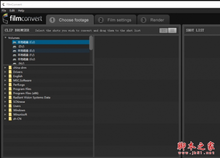Screen dimensions: 220x158
Task: Select Radiant Vision Systems Data name
Action: 32,98
